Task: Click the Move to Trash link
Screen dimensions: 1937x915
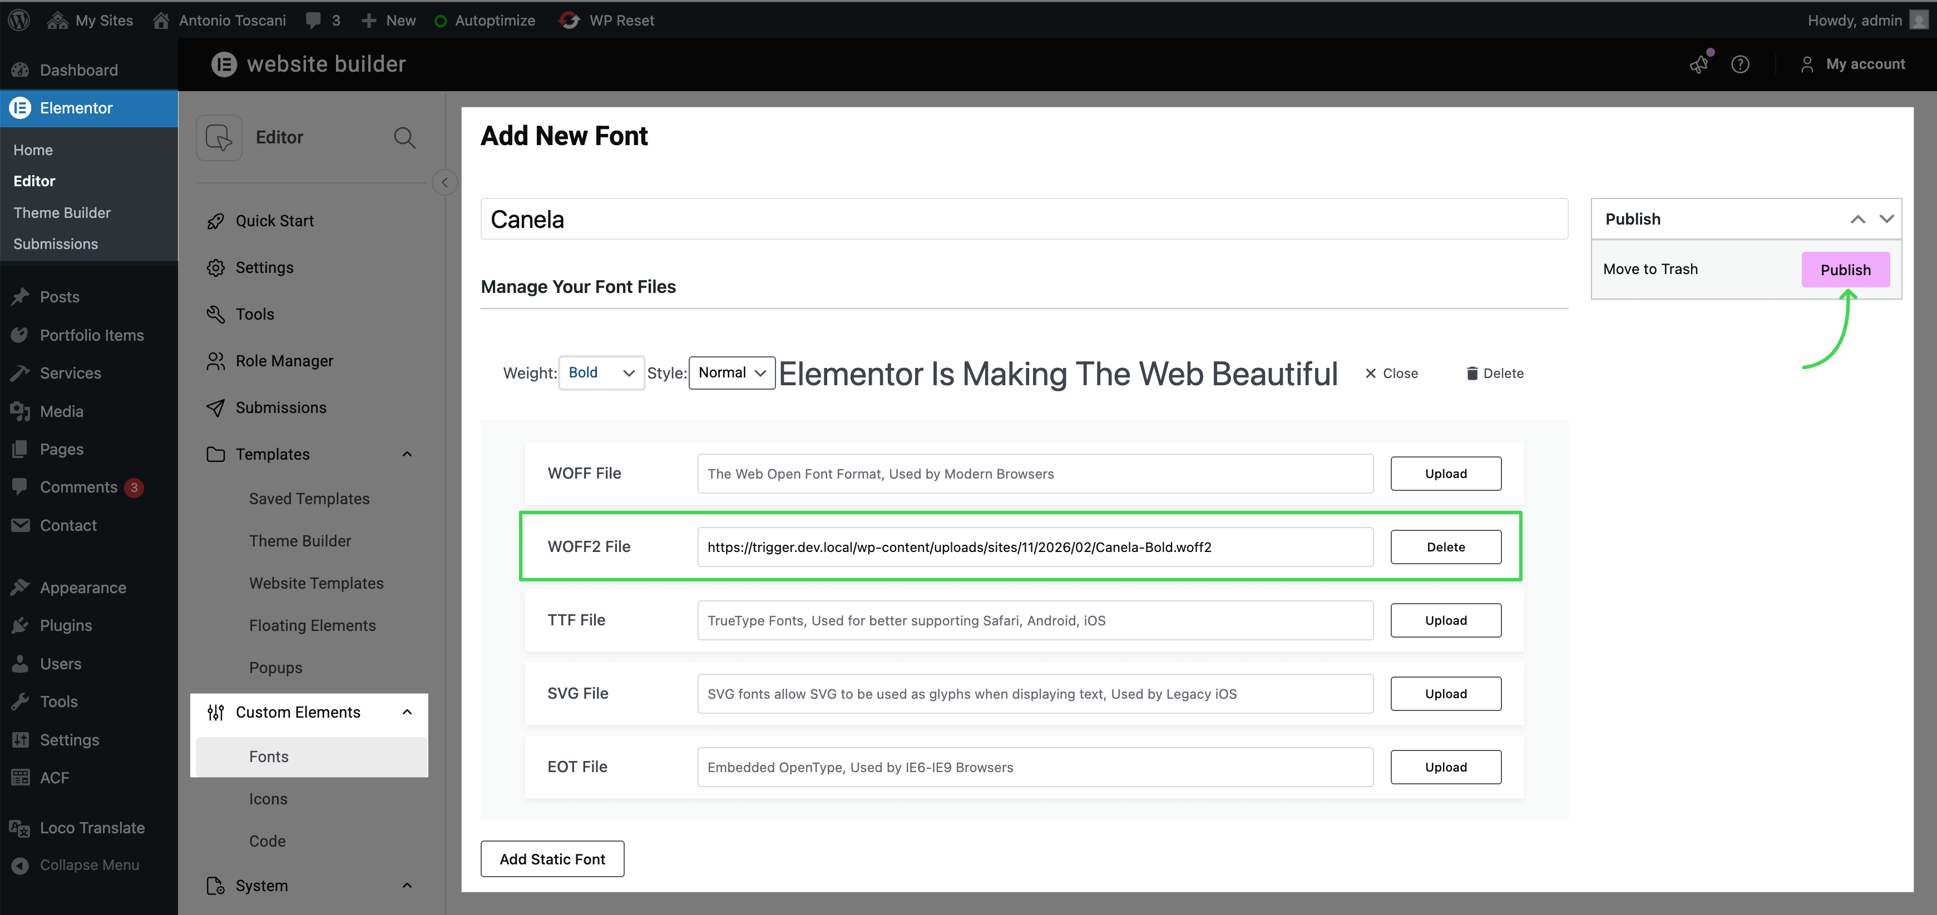Action: [x=1650, y=269]
